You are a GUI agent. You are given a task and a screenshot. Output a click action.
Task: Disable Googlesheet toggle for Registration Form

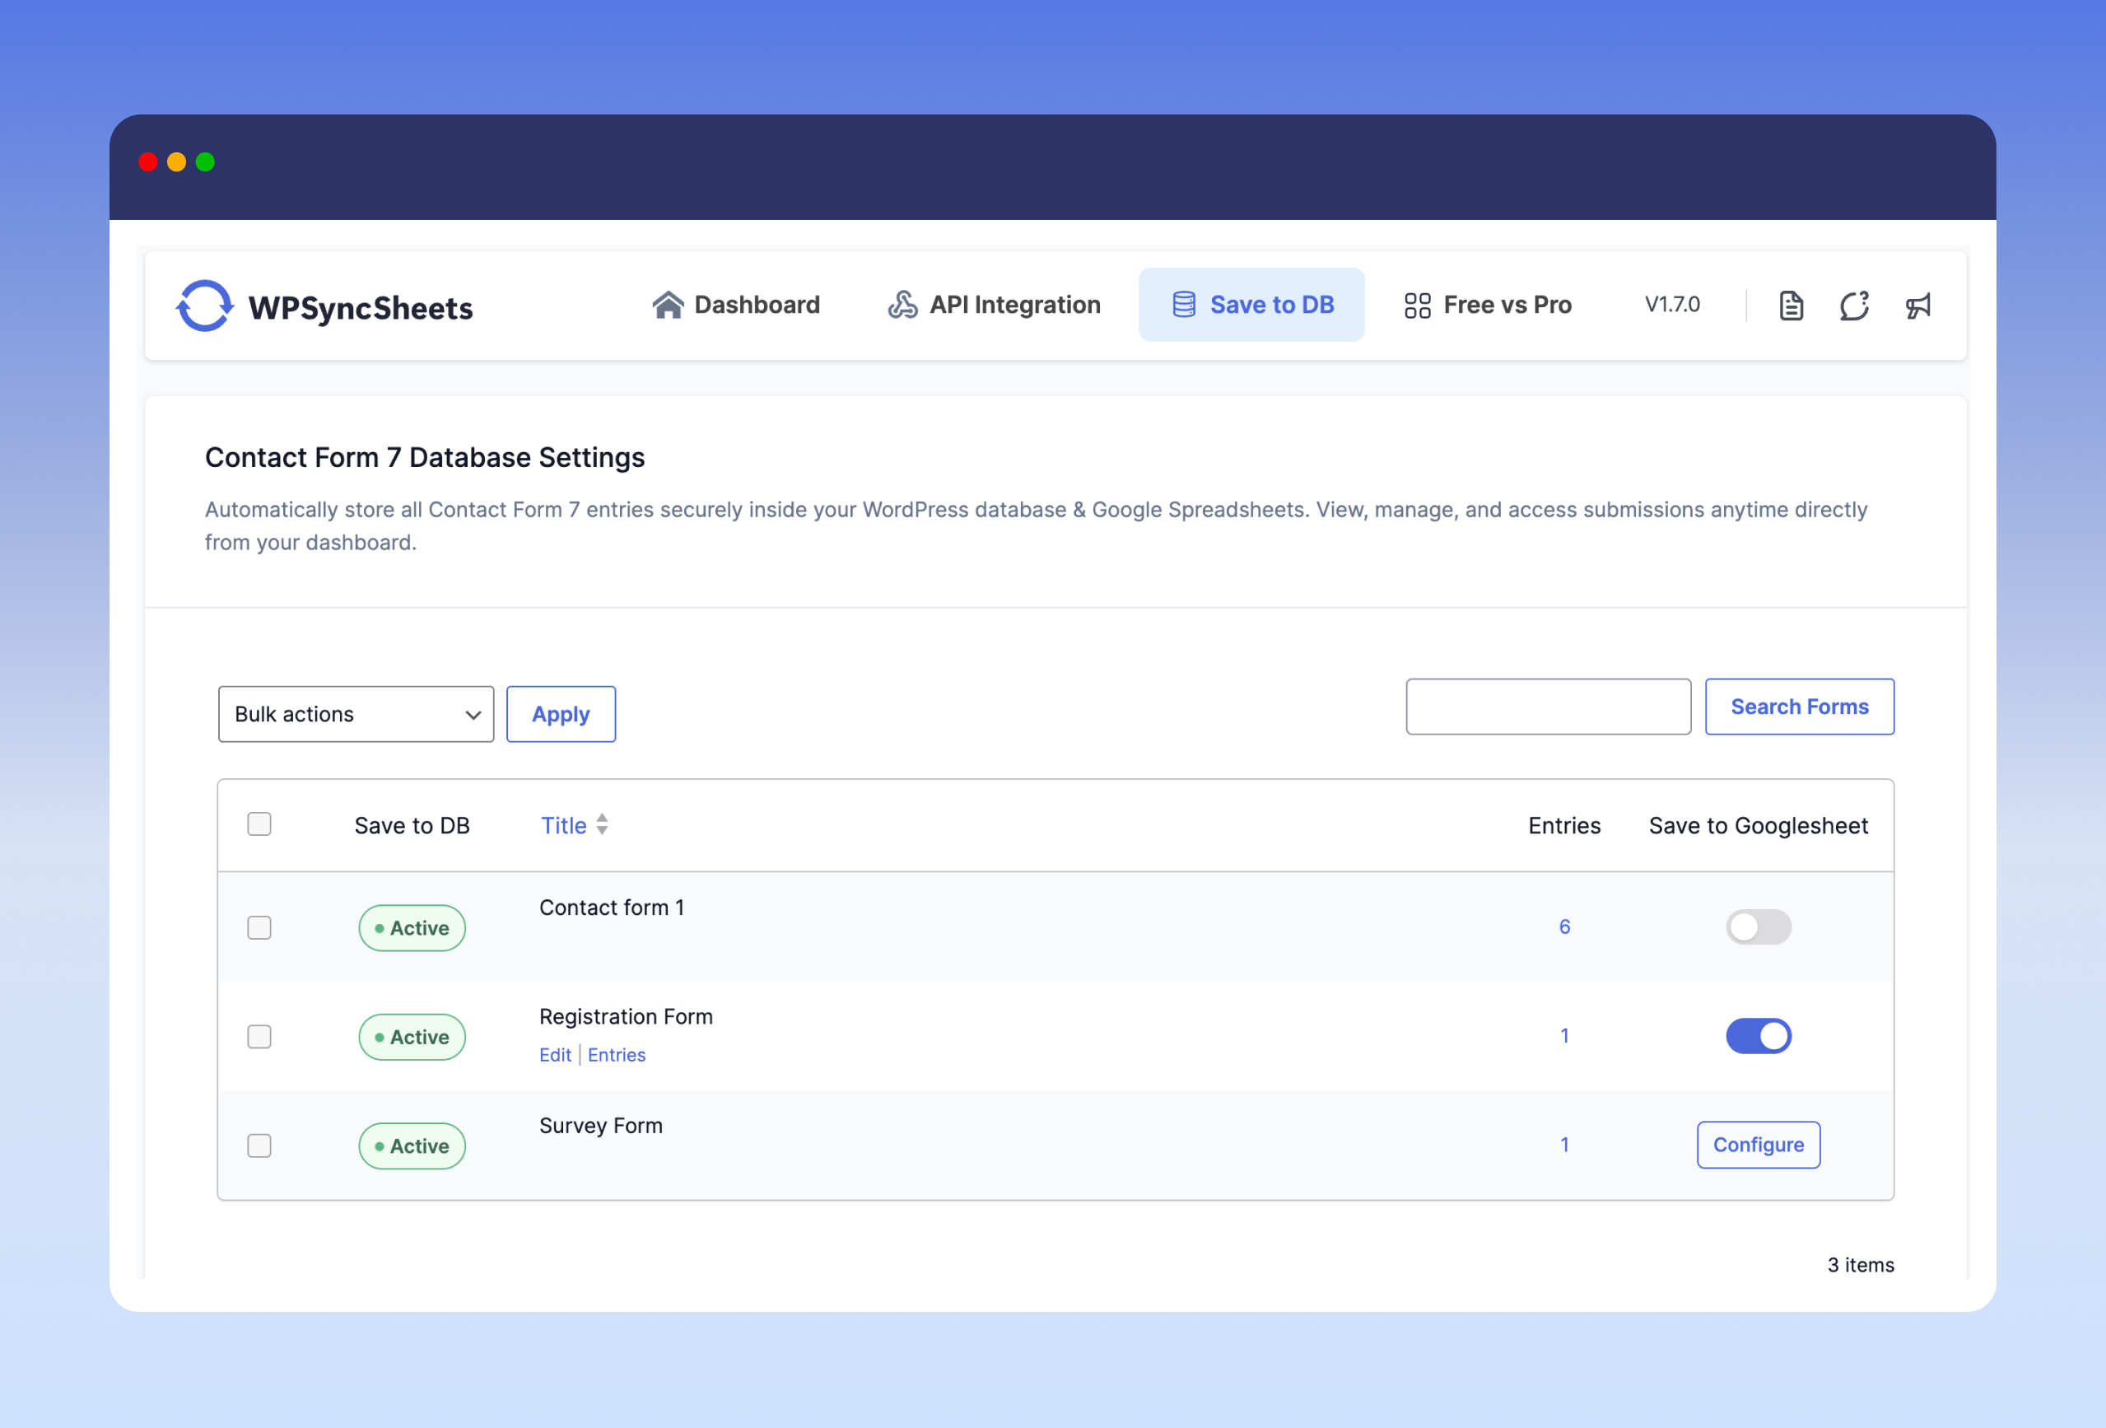click(1758, 1035)
